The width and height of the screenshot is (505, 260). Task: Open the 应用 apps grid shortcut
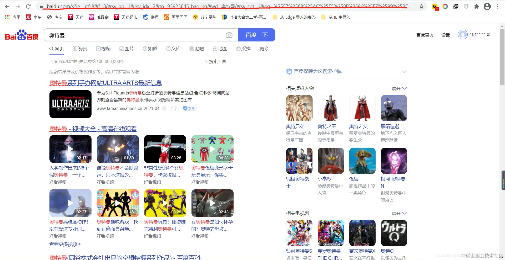(13, 17)
